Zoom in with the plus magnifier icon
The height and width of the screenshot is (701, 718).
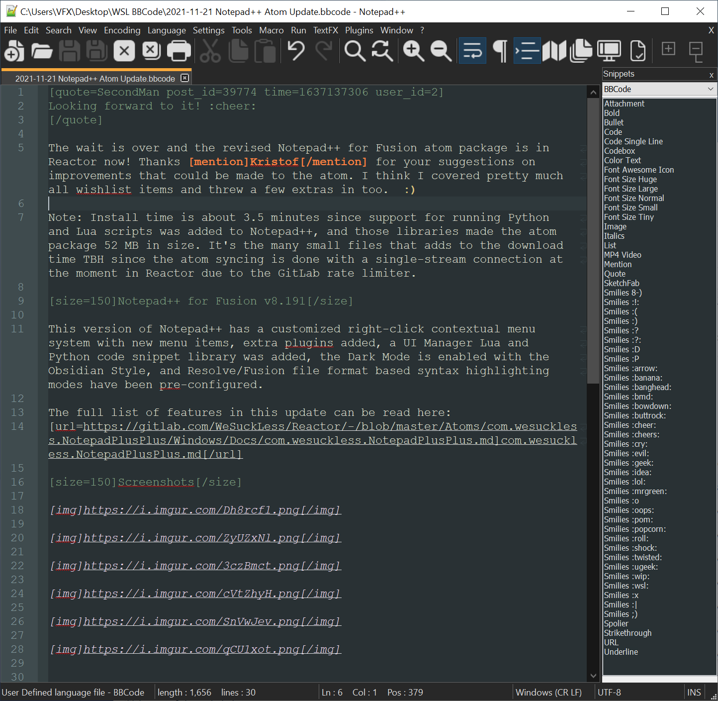click(x=414, y=51)
